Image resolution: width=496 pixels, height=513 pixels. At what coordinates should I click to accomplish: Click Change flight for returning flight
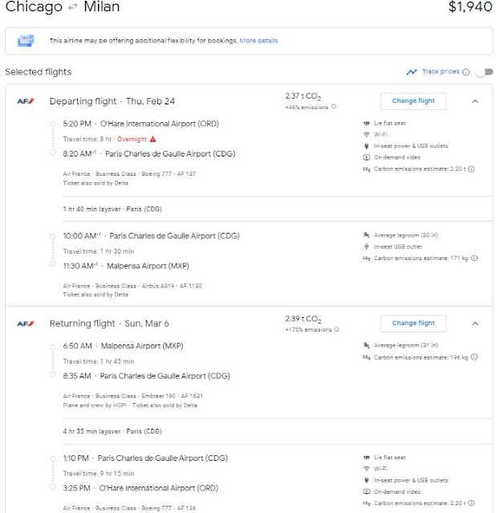click(413, 323)
